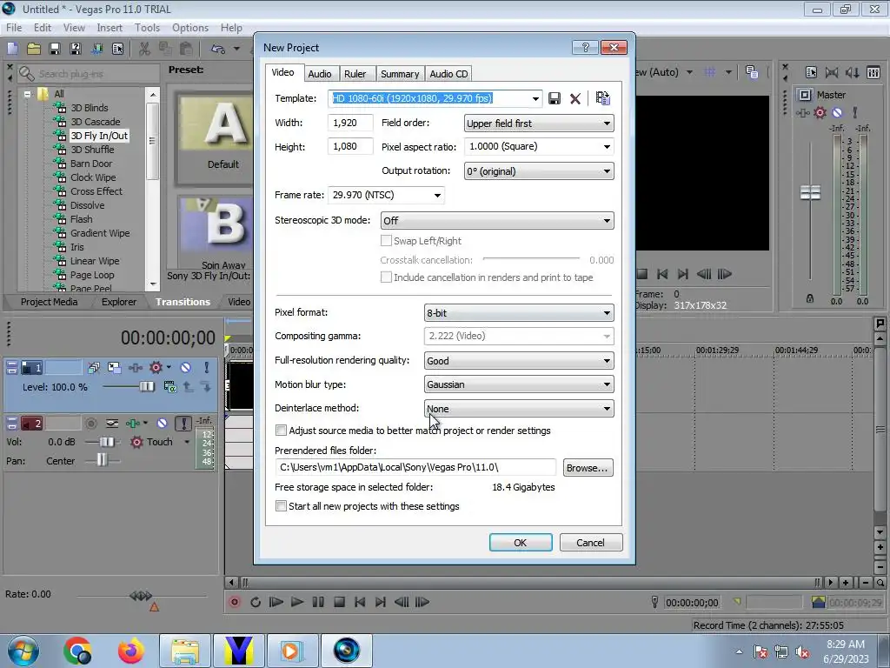The image size is (890, 668).
Task: Click the New Project help question mark button
Action: 585,47
